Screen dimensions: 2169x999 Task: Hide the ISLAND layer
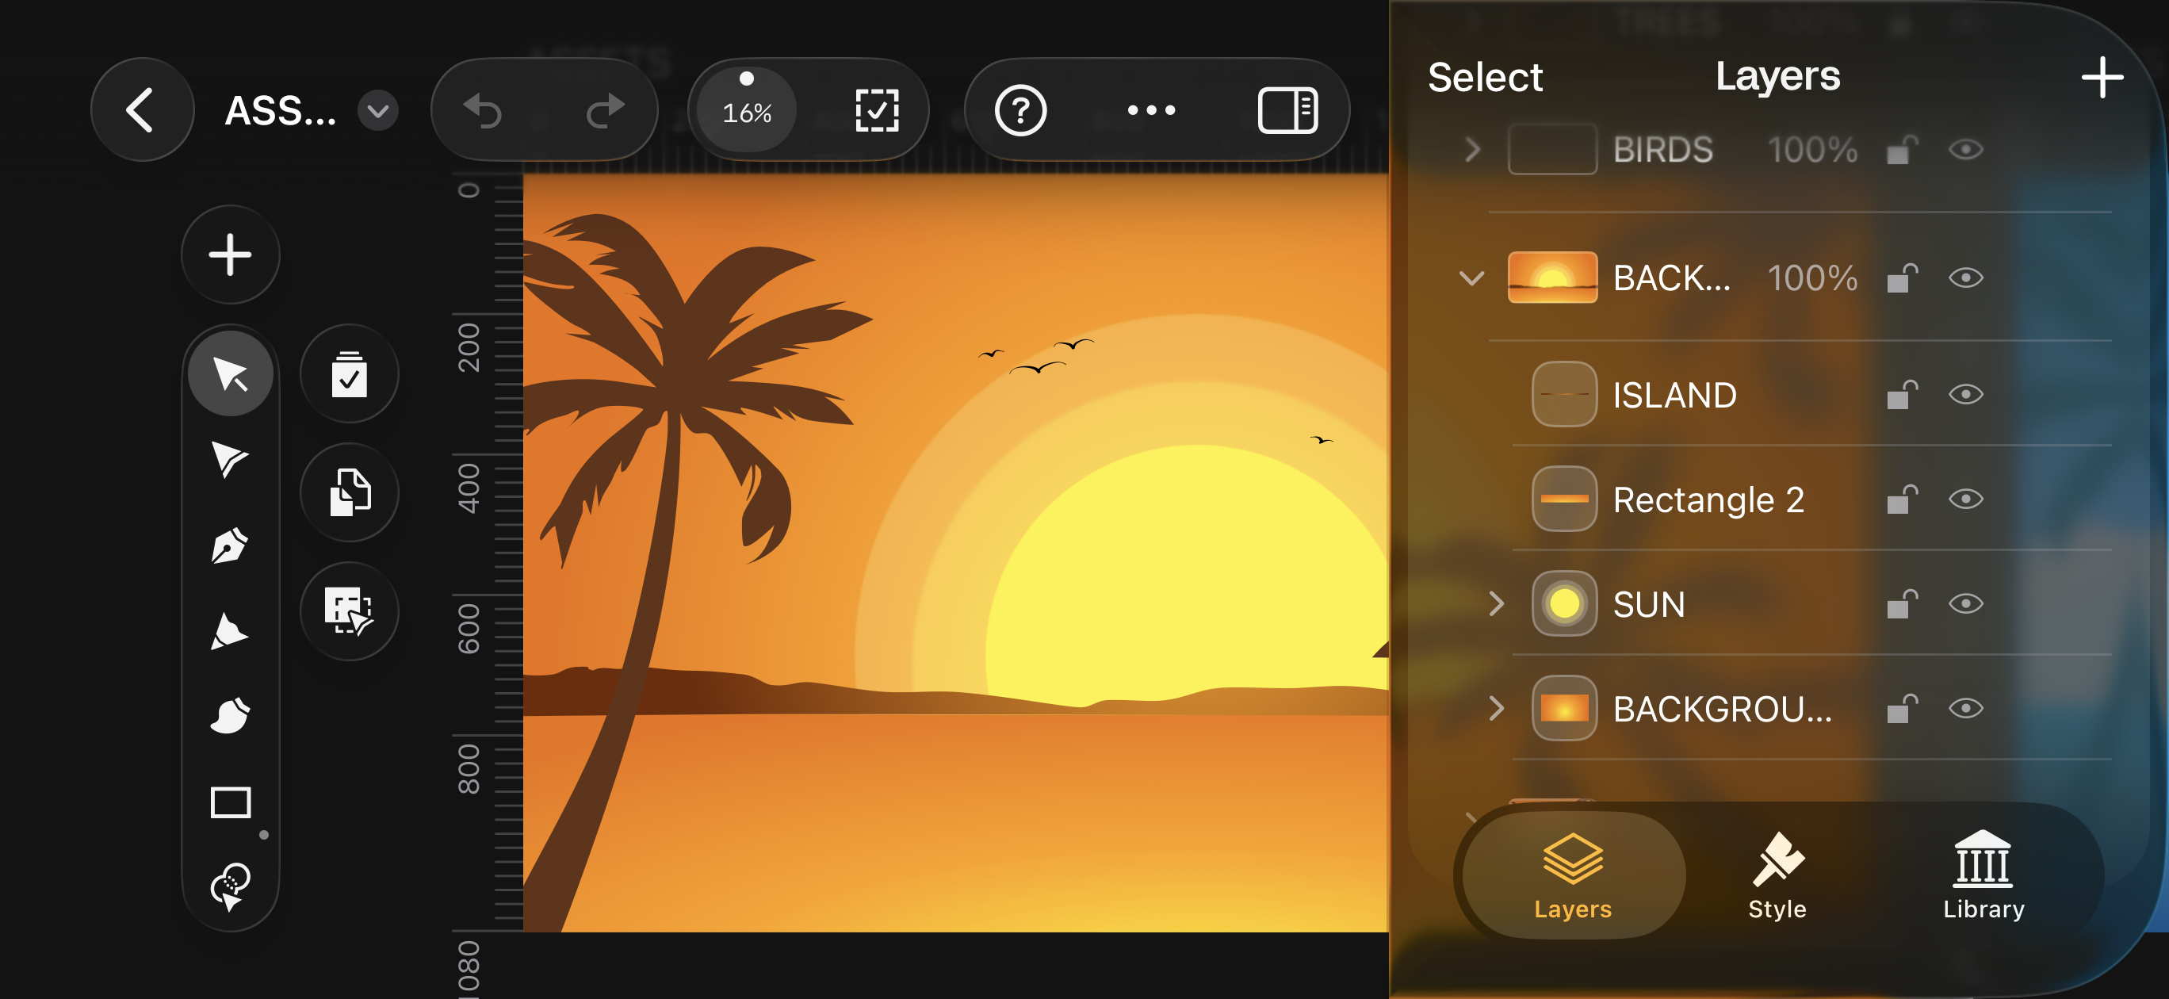[x=1965, y=395]
